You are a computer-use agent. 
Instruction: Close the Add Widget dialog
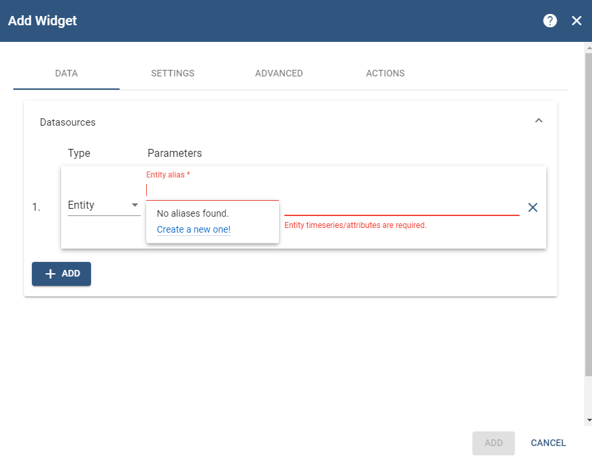pos(576,21)
